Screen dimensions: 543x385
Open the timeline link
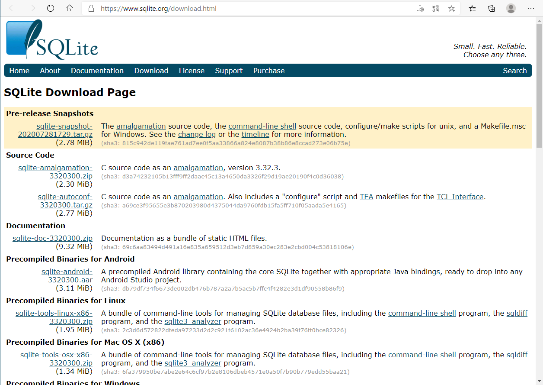pyautogui.click(x=256, y=134)
